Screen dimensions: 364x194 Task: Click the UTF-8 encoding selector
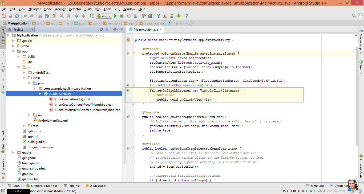[x=307, y=191]
